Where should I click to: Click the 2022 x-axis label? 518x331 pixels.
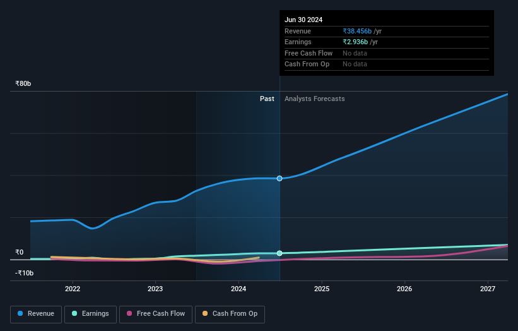point(73,289)
